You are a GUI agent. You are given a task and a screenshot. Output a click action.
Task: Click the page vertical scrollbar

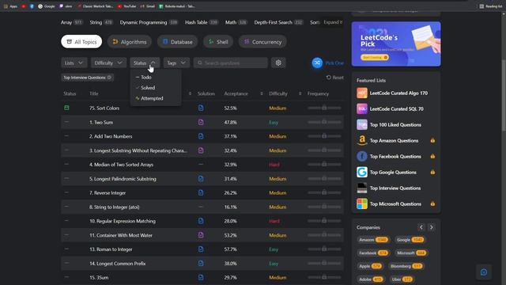pyautogui.click(x=504, y=95)
